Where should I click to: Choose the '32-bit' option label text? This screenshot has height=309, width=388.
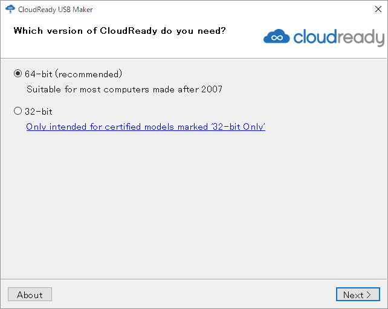point(38,111)
